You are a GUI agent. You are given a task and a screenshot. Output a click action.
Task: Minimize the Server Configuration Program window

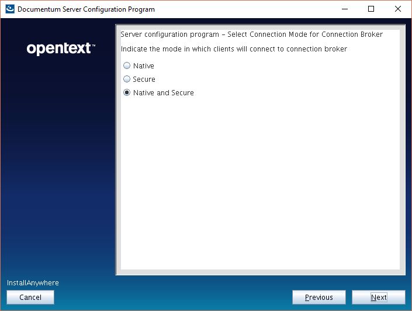click(x=344, y=9)
